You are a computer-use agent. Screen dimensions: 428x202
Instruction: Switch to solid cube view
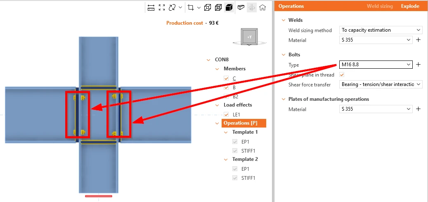[229, 8]
